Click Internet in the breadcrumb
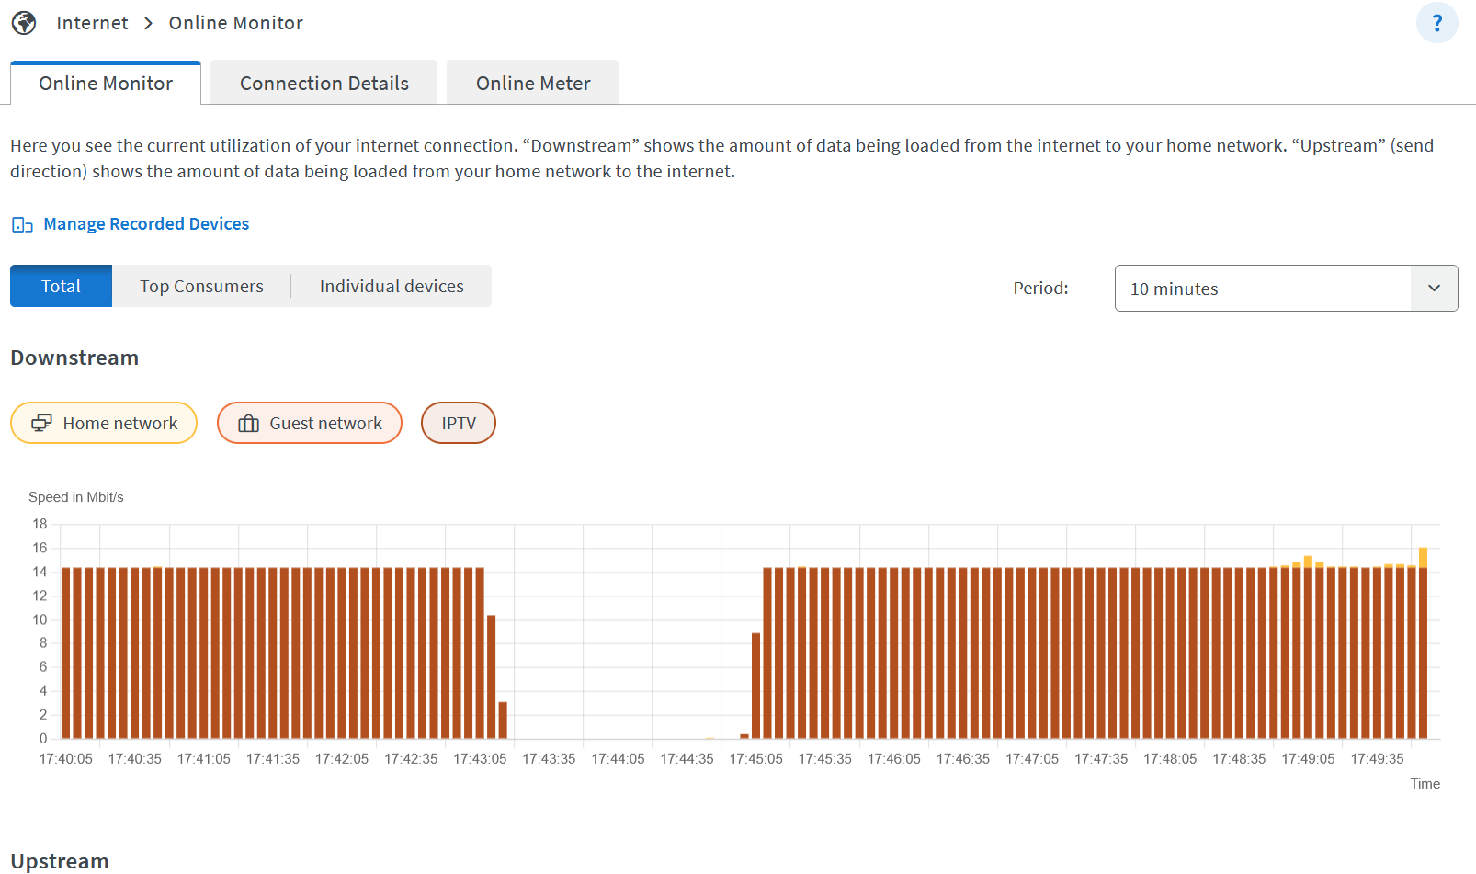Viewport: 1476px width, 874px height. (92, 23)
